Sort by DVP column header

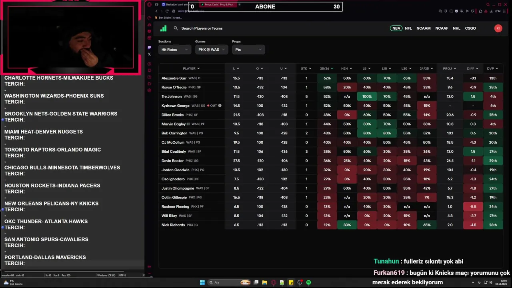(493, 68)
